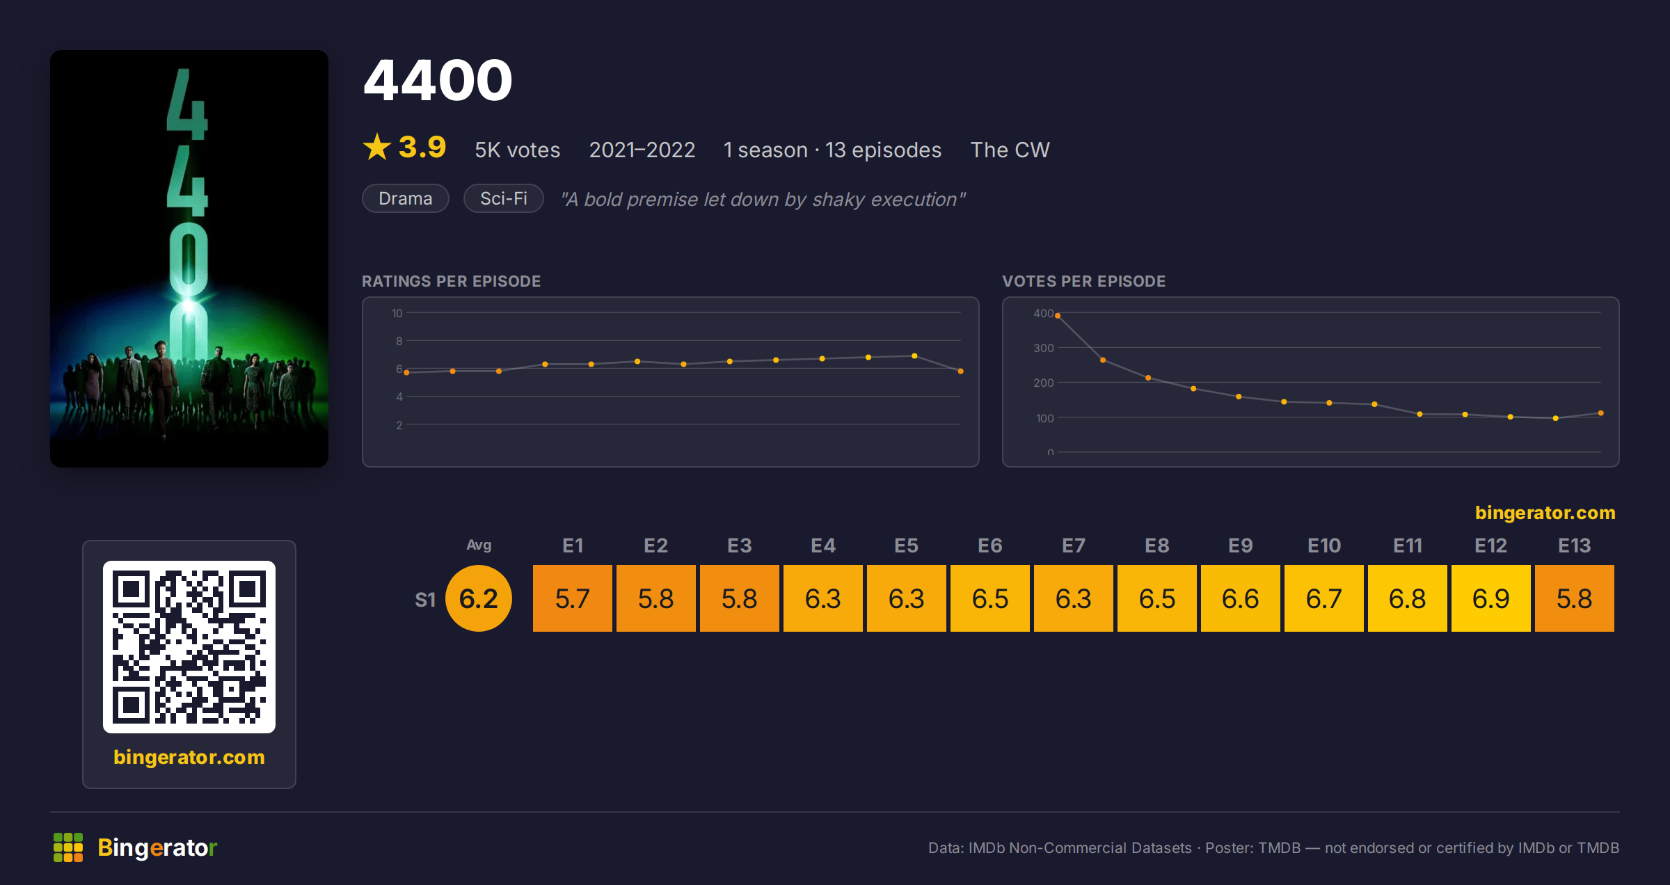Viewport: 1670px width, 885px height.
Task: Click the QR code image
Action: pyautogui.click(x=189, y=647)
